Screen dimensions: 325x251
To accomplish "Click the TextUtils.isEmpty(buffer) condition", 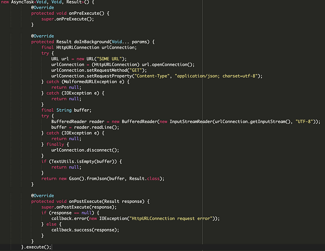I will click(84, 162).
